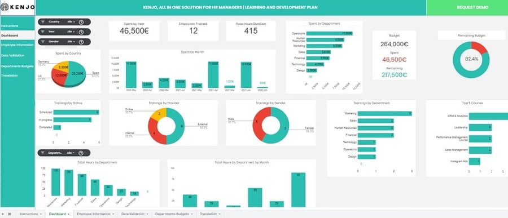Expand the Country filter Alle dropdown
The height and width of the screenshot is (218, 508).
pyautogui.click(x=71, y=21)
